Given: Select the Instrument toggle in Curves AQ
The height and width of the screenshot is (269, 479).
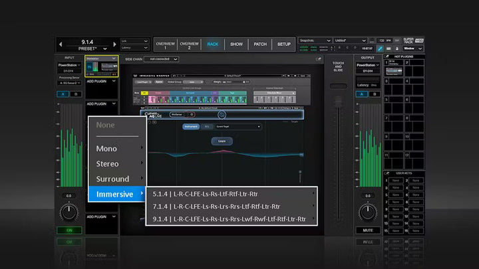Looking at the screenshot, I should coord(191,127).
